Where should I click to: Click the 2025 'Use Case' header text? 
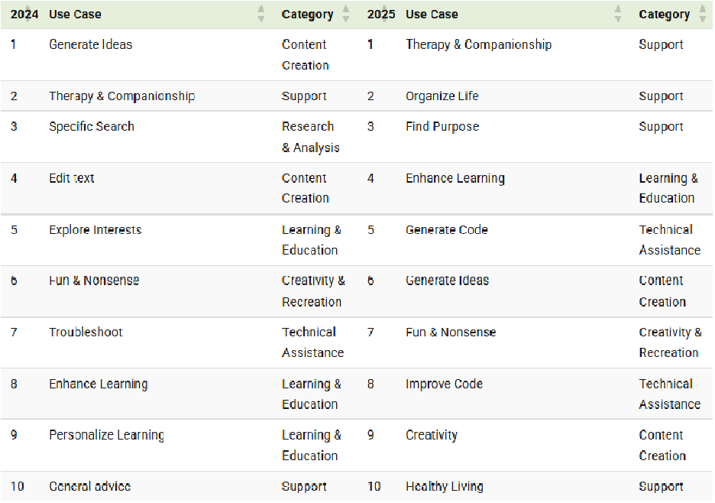pos(432,14)
